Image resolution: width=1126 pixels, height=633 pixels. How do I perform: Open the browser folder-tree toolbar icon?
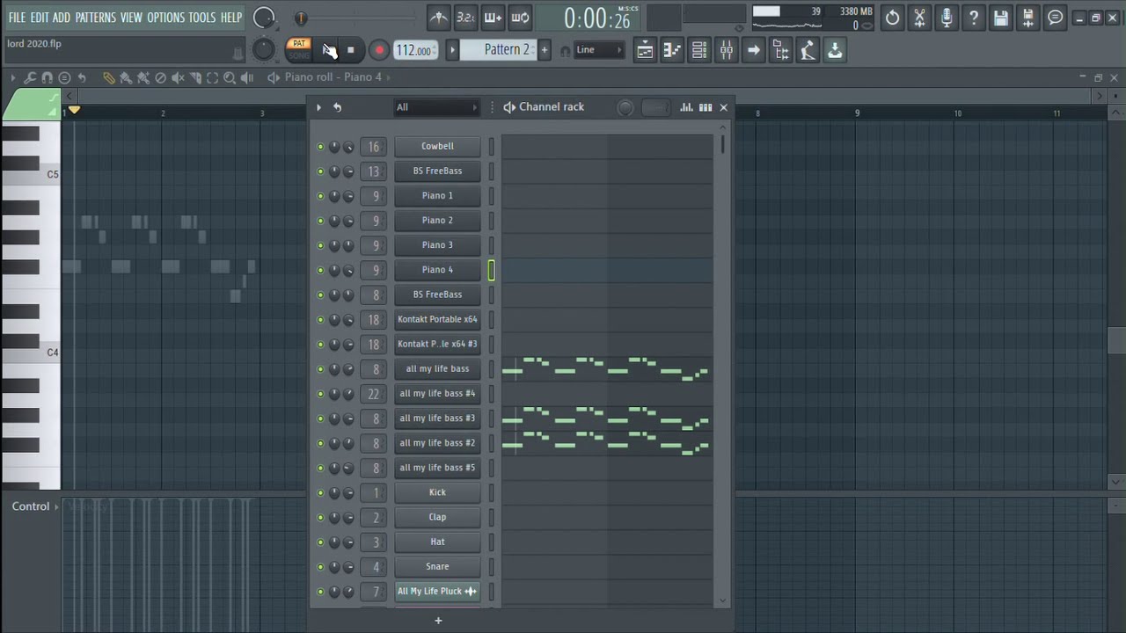click(x=780, y=51)
